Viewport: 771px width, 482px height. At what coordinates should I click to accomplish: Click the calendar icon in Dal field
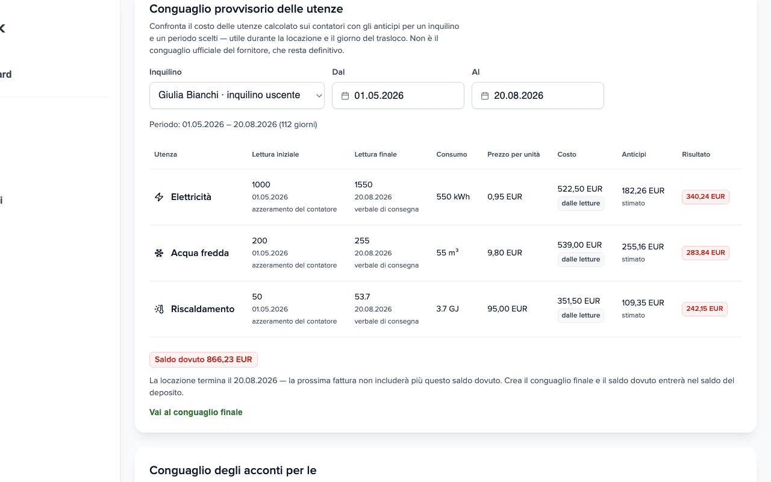345,96
